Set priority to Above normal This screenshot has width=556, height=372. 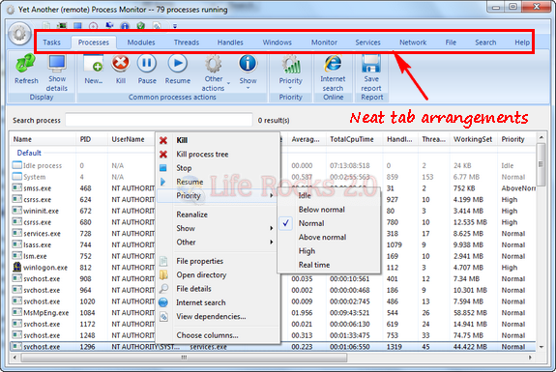click(329, 237)
